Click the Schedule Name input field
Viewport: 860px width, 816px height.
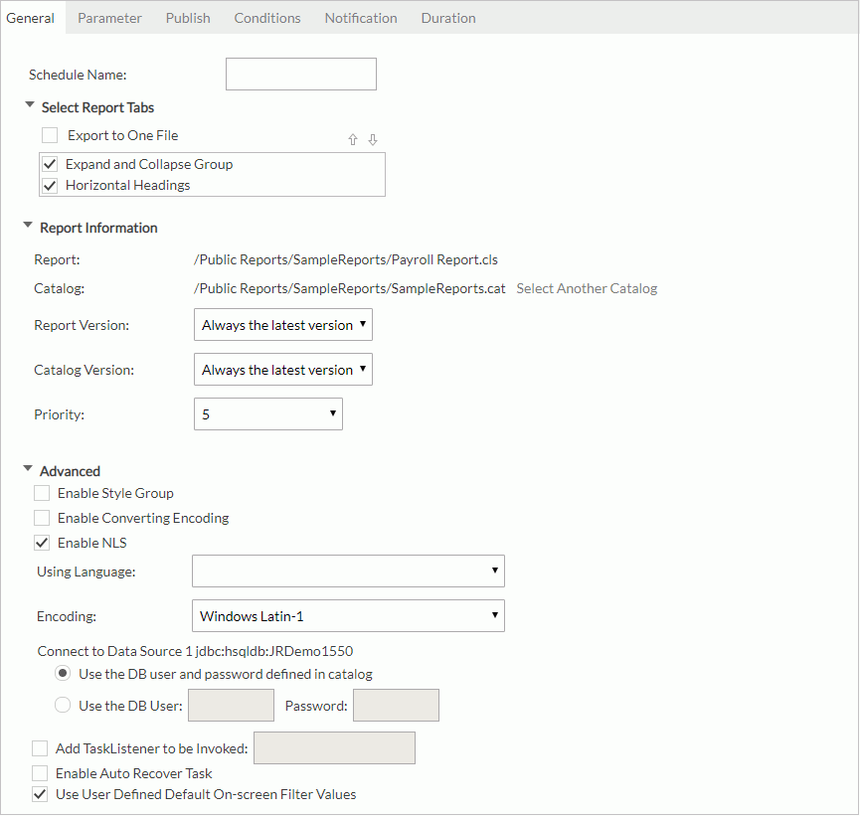[300, 74]
